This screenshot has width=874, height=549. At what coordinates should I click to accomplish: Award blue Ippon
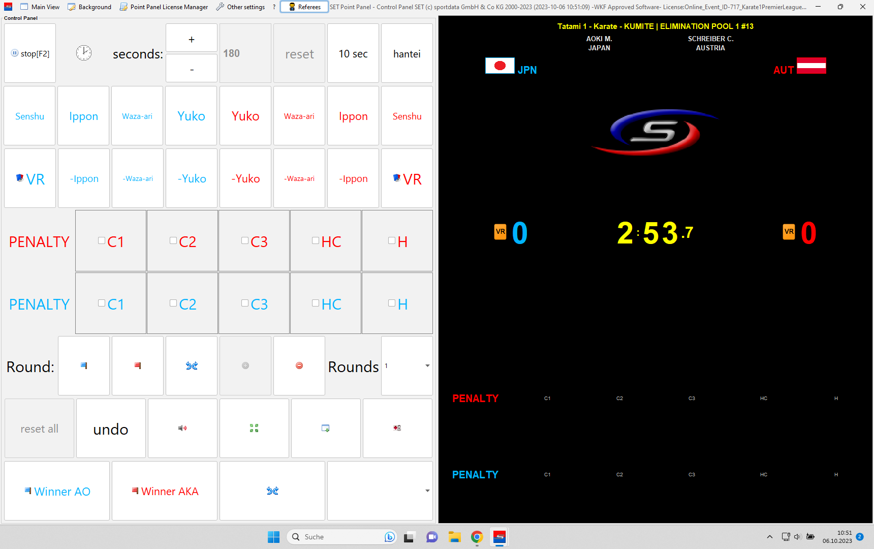[84, 116]
